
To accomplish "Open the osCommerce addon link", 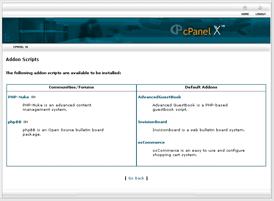I will [x=151, y=143].
